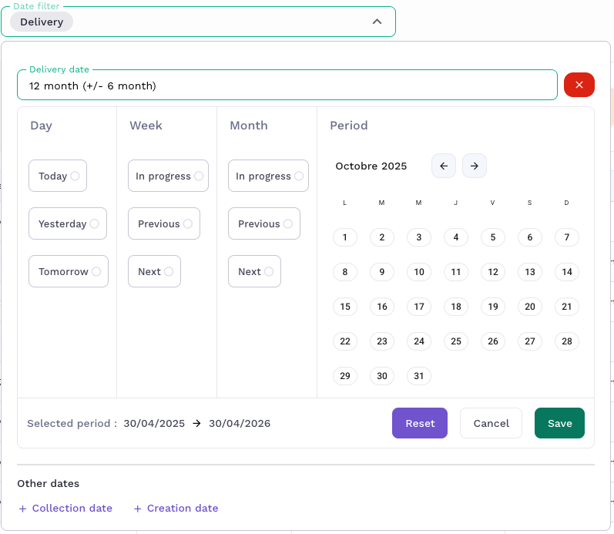Click the Delivery date input field
The height and width of the screenshot is (534, 614).
click(287, 86)
